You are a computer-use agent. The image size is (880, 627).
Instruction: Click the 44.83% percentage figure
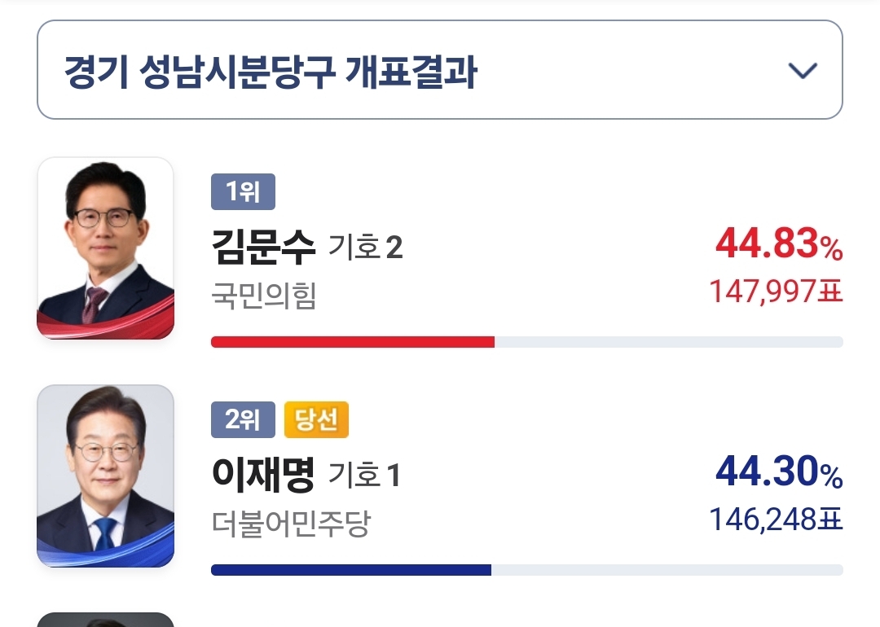click(x=779, y=244)
